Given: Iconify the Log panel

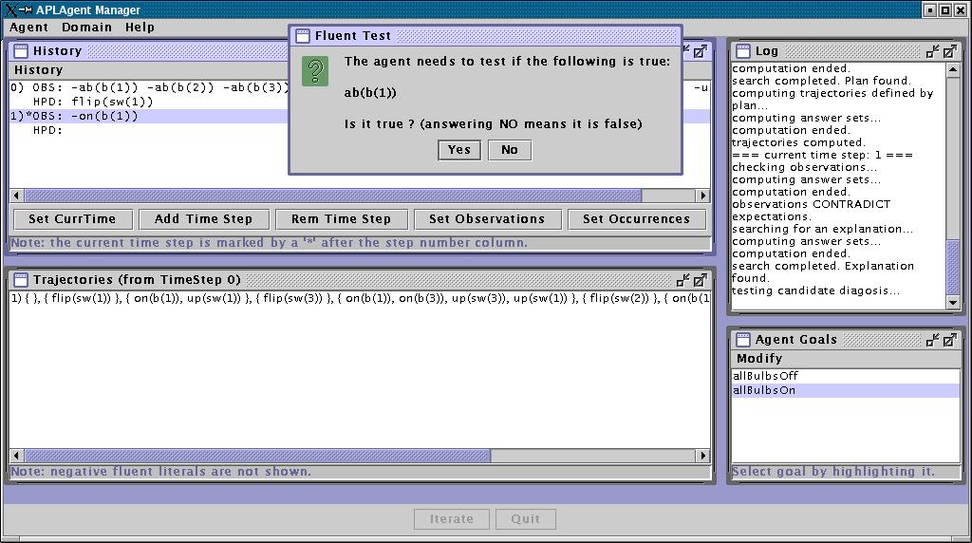Looking at the screenshot, I should tap(933, 51).
